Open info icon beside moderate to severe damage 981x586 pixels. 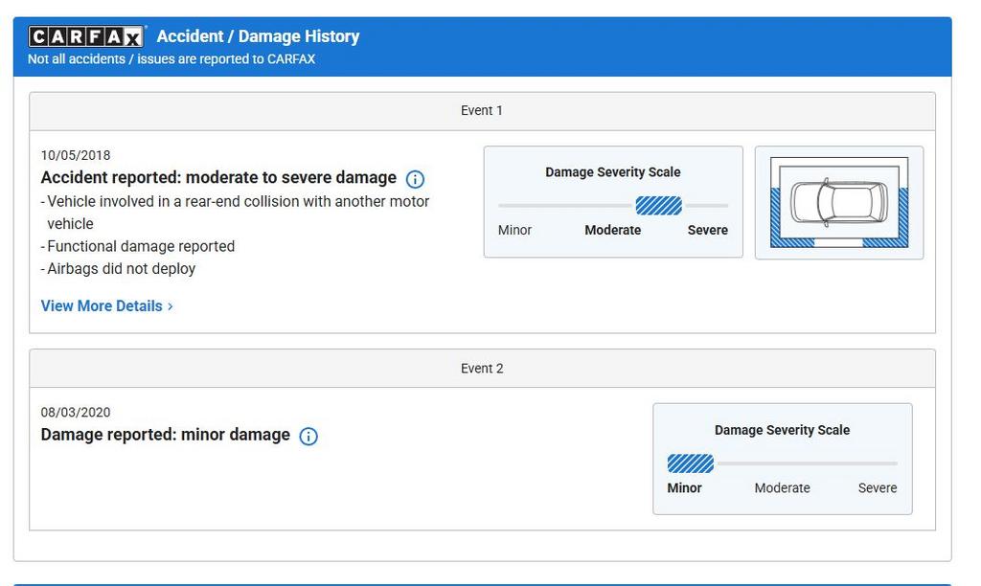(x=415, y=179)
